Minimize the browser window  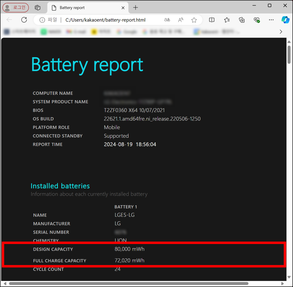click(254, 5)
